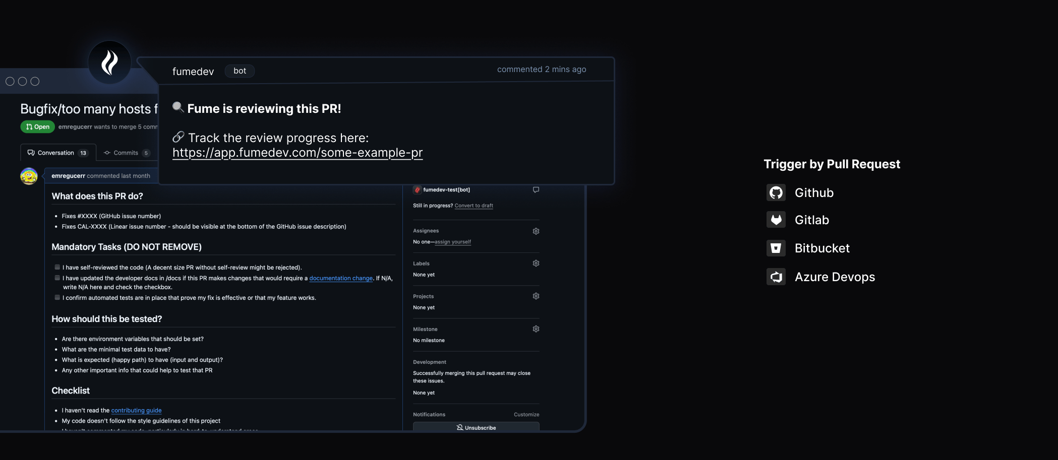Click the commented 2 mins ago timestamp
Image resolution: width=1058 pixels, height=460 pixels.
(542, 70)
